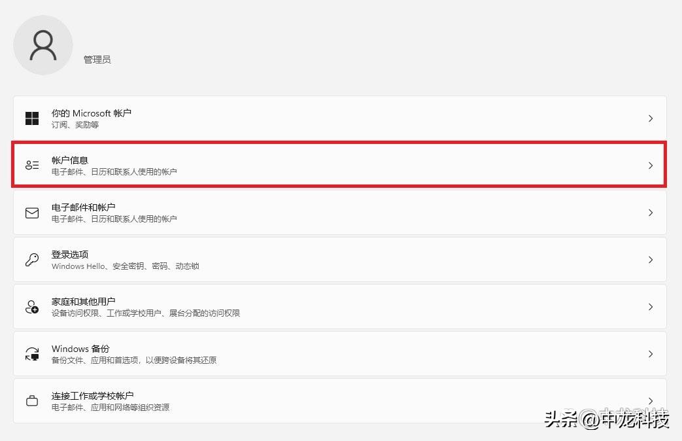The image size is (682, 441).
Task: Click the 管理员 account name label
Action: [97, 59]
